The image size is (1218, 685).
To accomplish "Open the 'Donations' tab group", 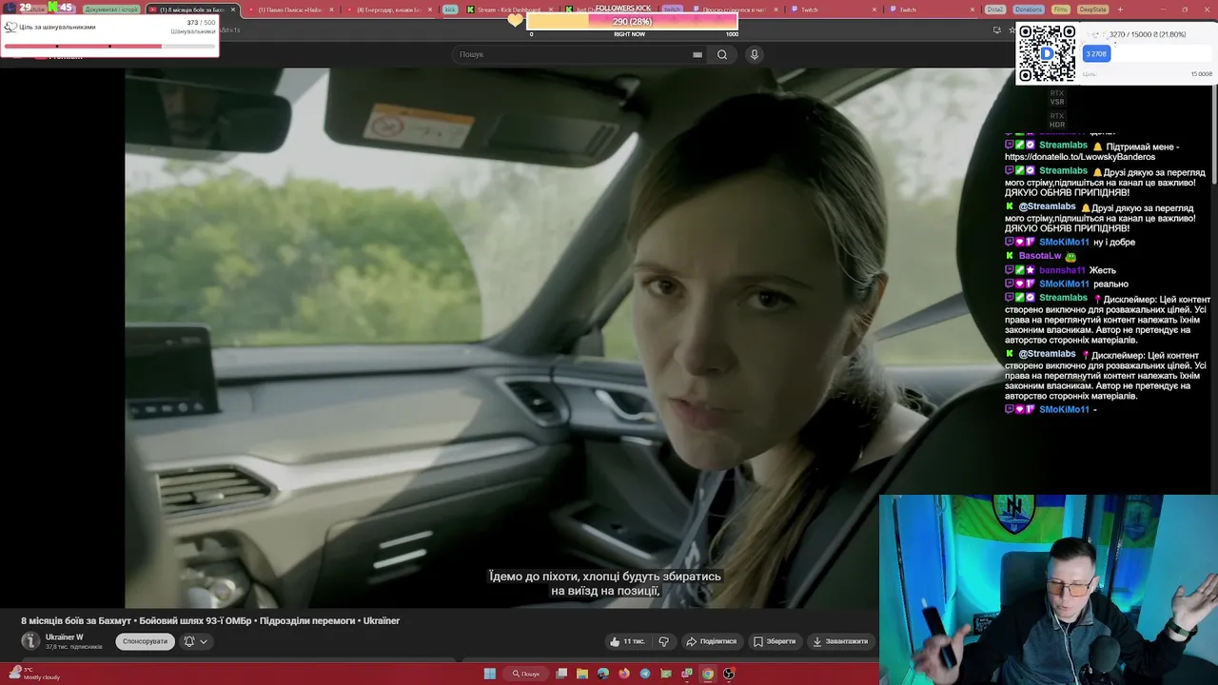I will coord(1028,10).
